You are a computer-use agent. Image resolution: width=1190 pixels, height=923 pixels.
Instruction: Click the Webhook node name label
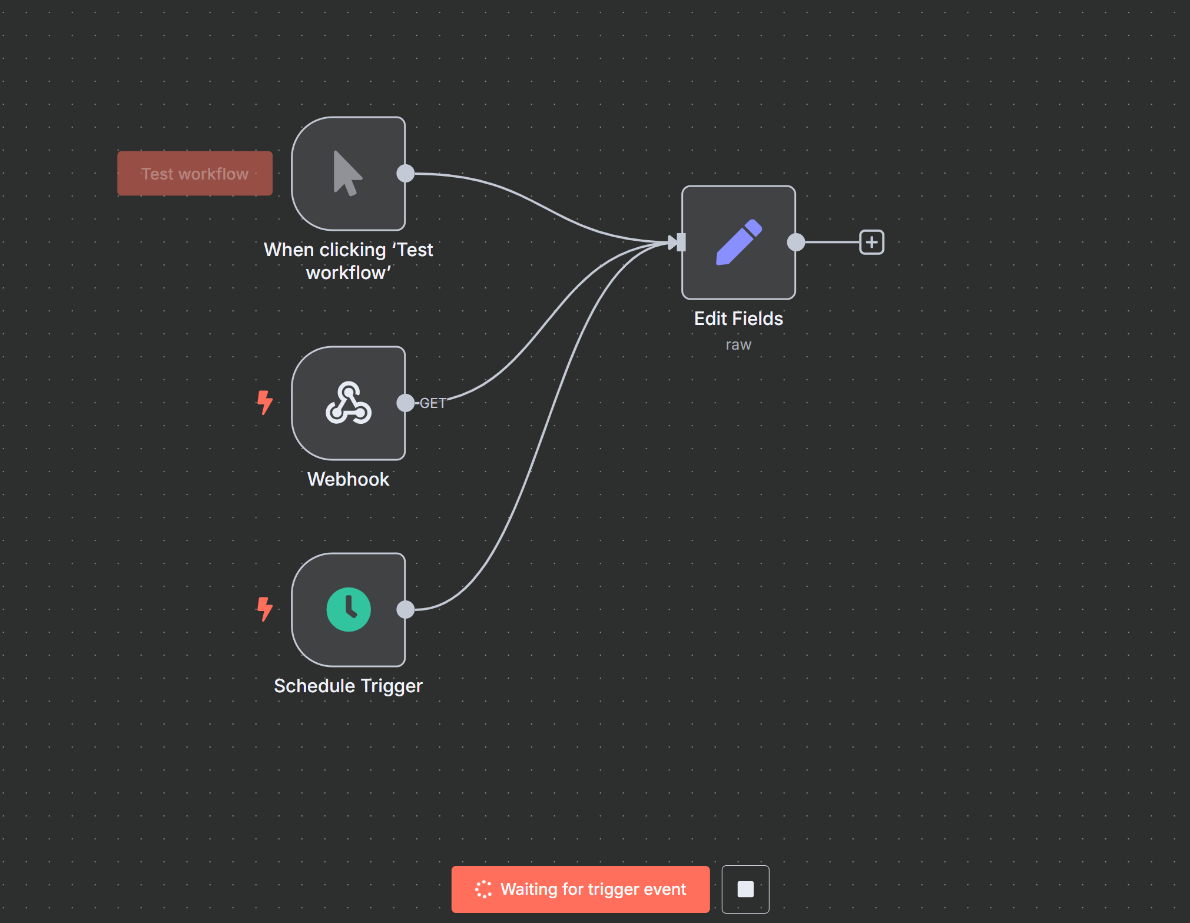tap(348, 479)
